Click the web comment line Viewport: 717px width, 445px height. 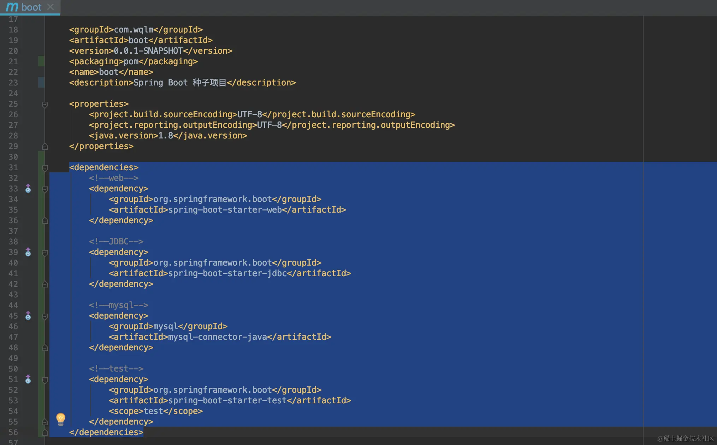coord(114,178)
